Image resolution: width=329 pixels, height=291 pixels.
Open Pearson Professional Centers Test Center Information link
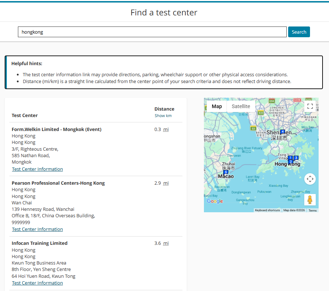point(37,229)
